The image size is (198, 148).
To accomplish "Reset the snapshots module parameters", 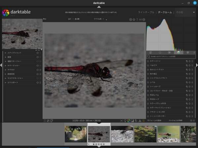I will tap(38, 53).
